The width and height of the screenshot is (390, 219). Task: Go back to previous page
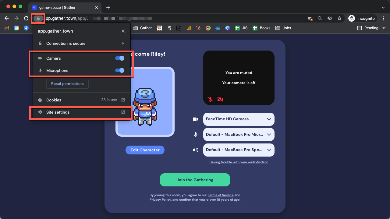click(7, 18)
